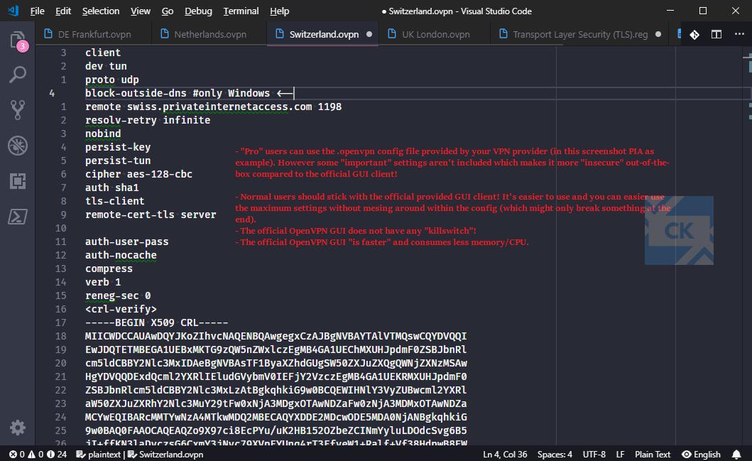
Task: Click the eye icon beside English
Action: tap(686, 455)
